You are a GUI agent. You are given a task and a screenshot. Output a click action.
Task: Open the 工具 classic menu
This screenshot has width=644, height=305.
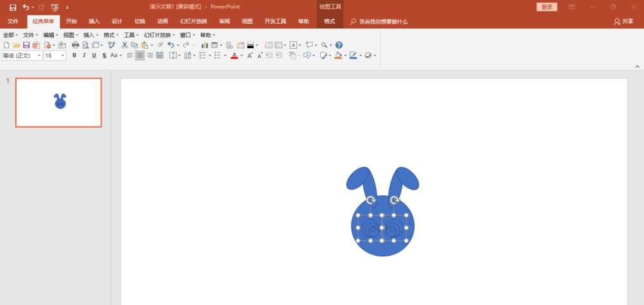(131, 35)
